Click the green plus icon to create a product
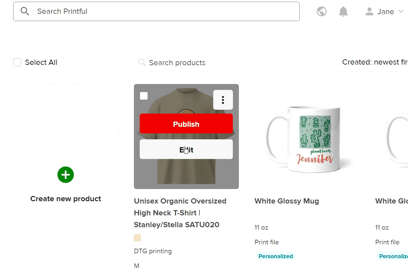This screenshot has height=274, width=408. [65, 175]
